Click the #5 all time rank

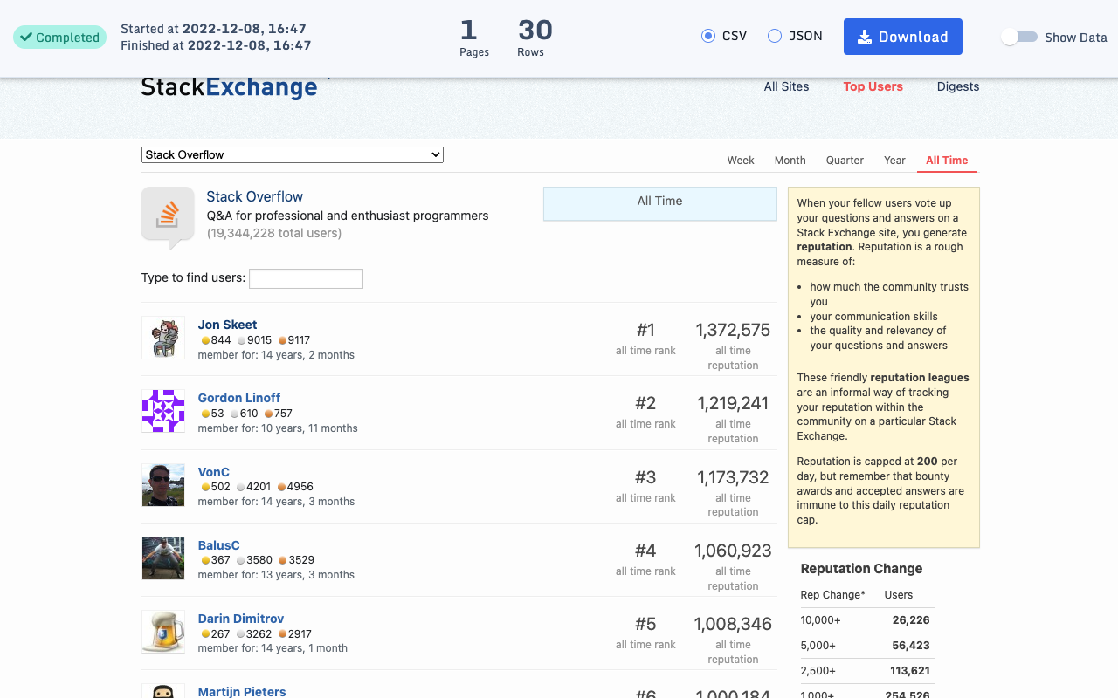click(645, 624)
